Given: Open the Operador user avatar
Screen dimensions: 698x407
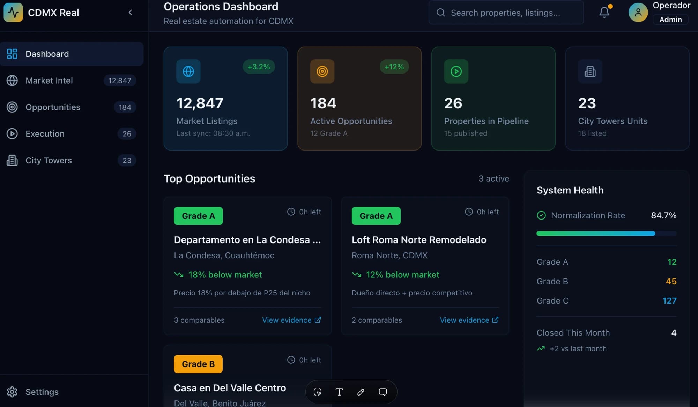Looking at the screenshot, I should (638, 13).
